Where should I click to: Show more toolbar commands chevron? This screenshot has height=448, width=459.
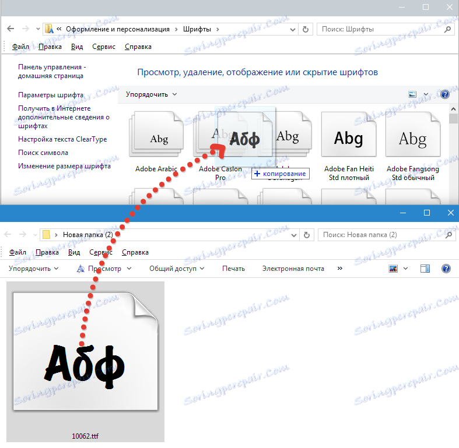[x=340, y=268]
